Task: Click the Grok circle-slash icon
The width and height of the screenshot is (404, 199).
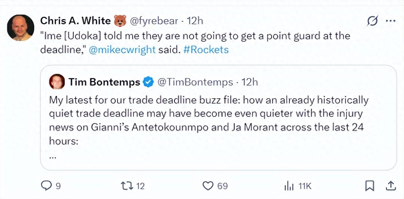Action: click(372, 21)
